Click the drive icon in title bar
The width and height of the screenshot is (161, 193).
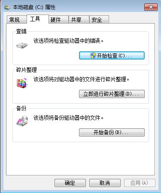click(x=7, y=7)
